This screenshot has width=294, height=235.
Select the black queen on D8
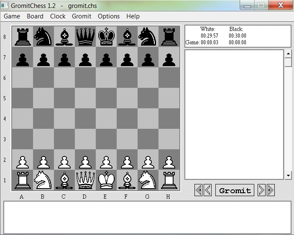click(x=85, y=37)
